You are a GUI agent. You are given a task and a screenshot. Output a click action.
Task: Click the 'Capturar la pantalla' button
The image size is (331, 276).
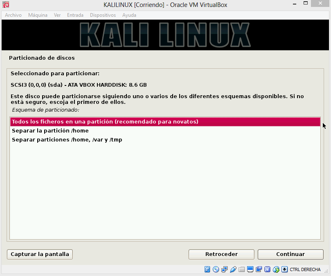tap(40, 254)
